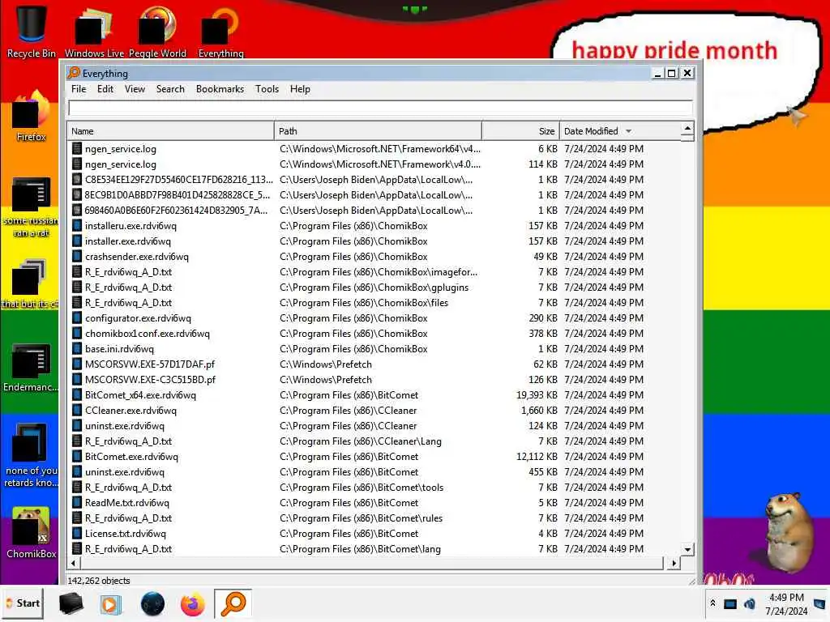Viewport: 830px width, 622px height.
Task: Open the Search menu
Action: (170, 89)
